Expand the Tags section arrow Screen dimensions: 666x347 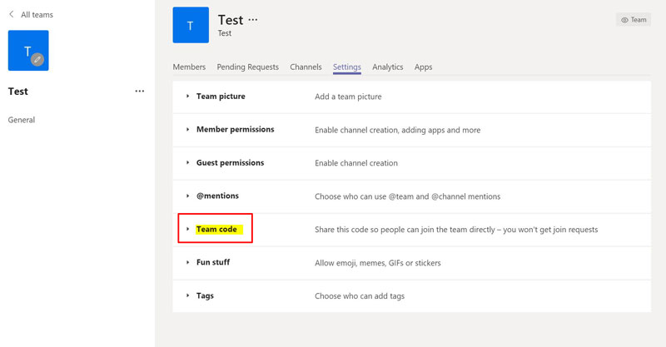tap(188, 295)
